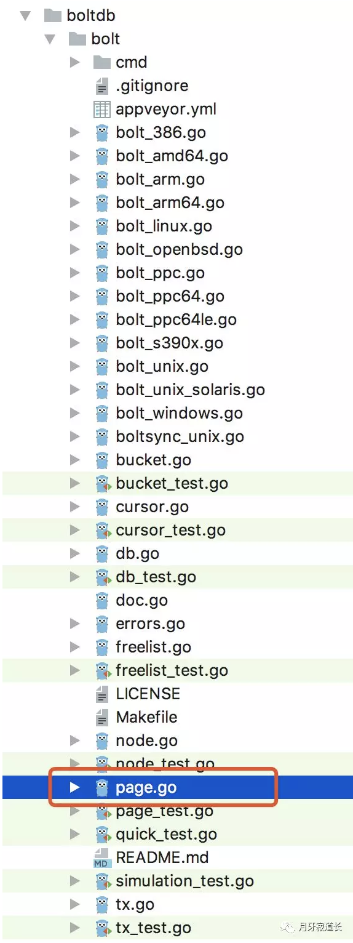Screen dimensions: 353x943
Task: Collapse the bolt folder arrow
Action: pos(50,39)
